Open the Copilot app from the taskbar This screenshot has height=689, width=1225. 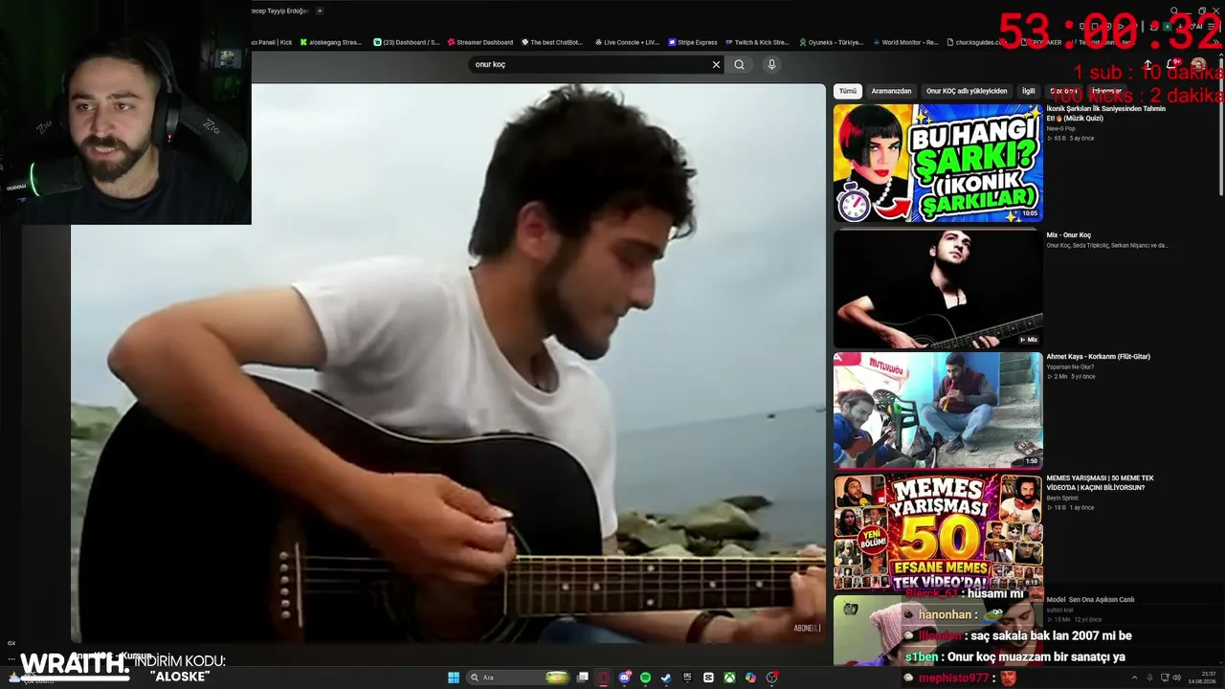click(750, 678)
